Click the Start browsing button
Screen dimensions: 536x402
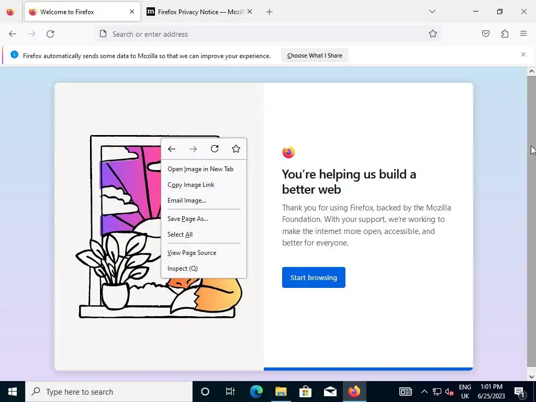tap(314, 277)
